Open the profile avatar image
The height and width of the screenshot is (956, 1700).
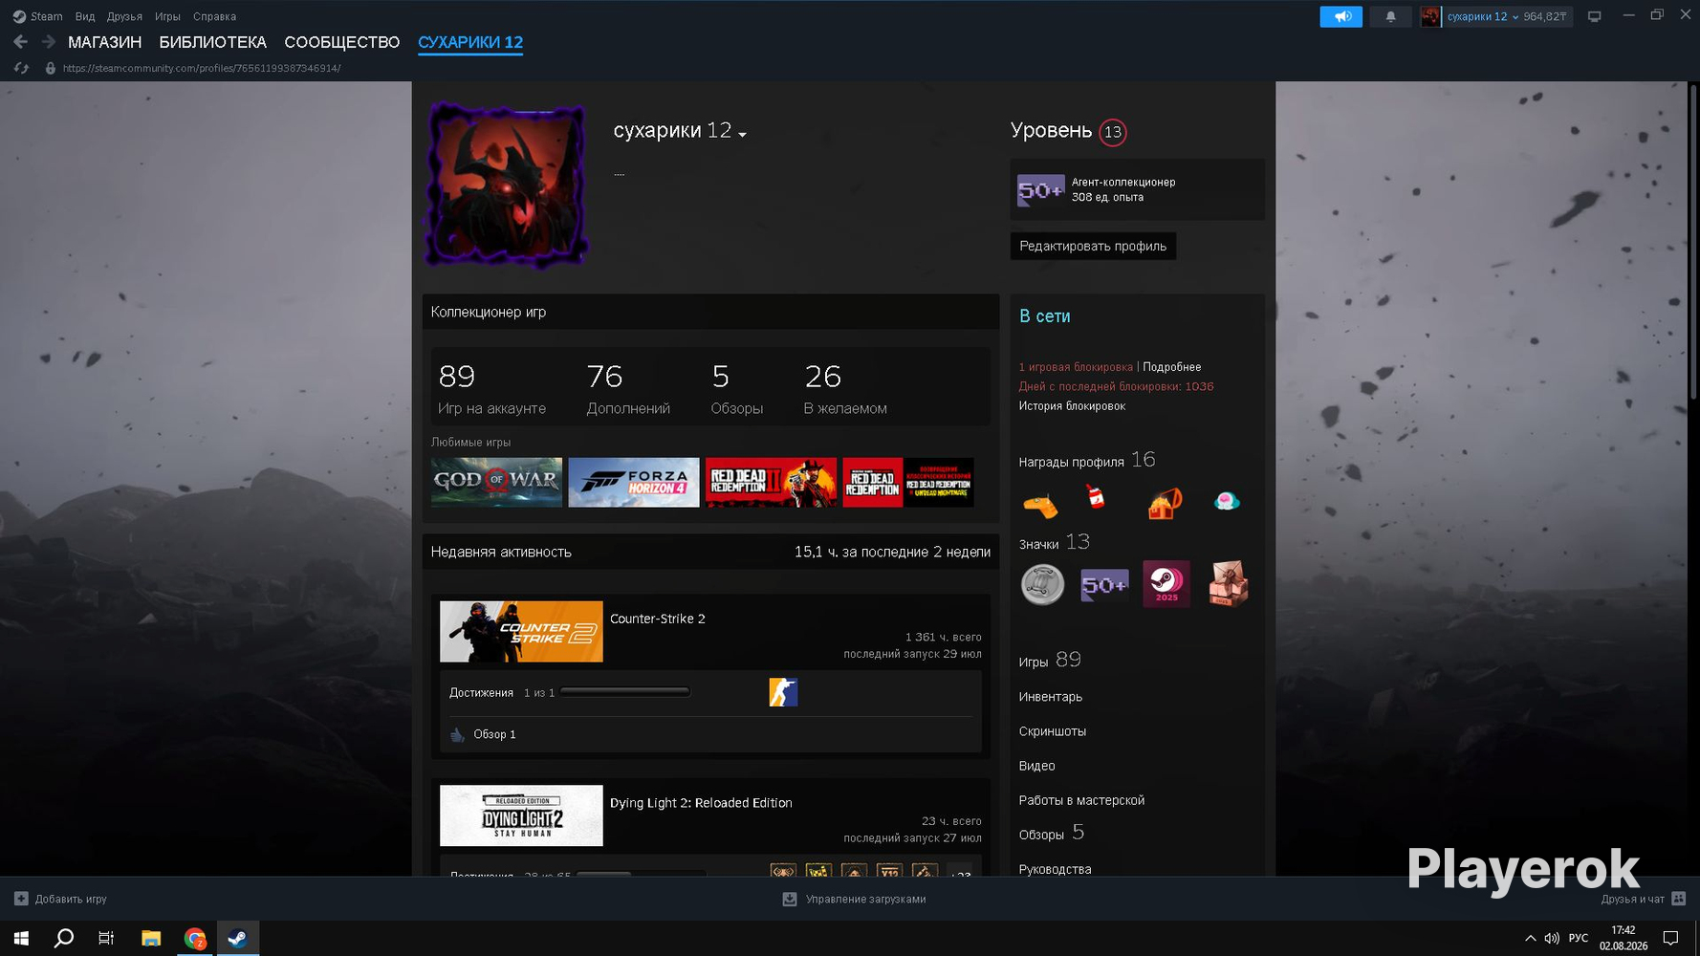(x=507, y=185)
